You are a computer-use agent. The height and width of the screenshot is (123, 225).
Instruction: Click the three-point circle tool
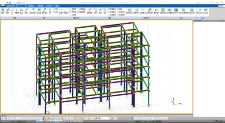[x=73, y=15]
